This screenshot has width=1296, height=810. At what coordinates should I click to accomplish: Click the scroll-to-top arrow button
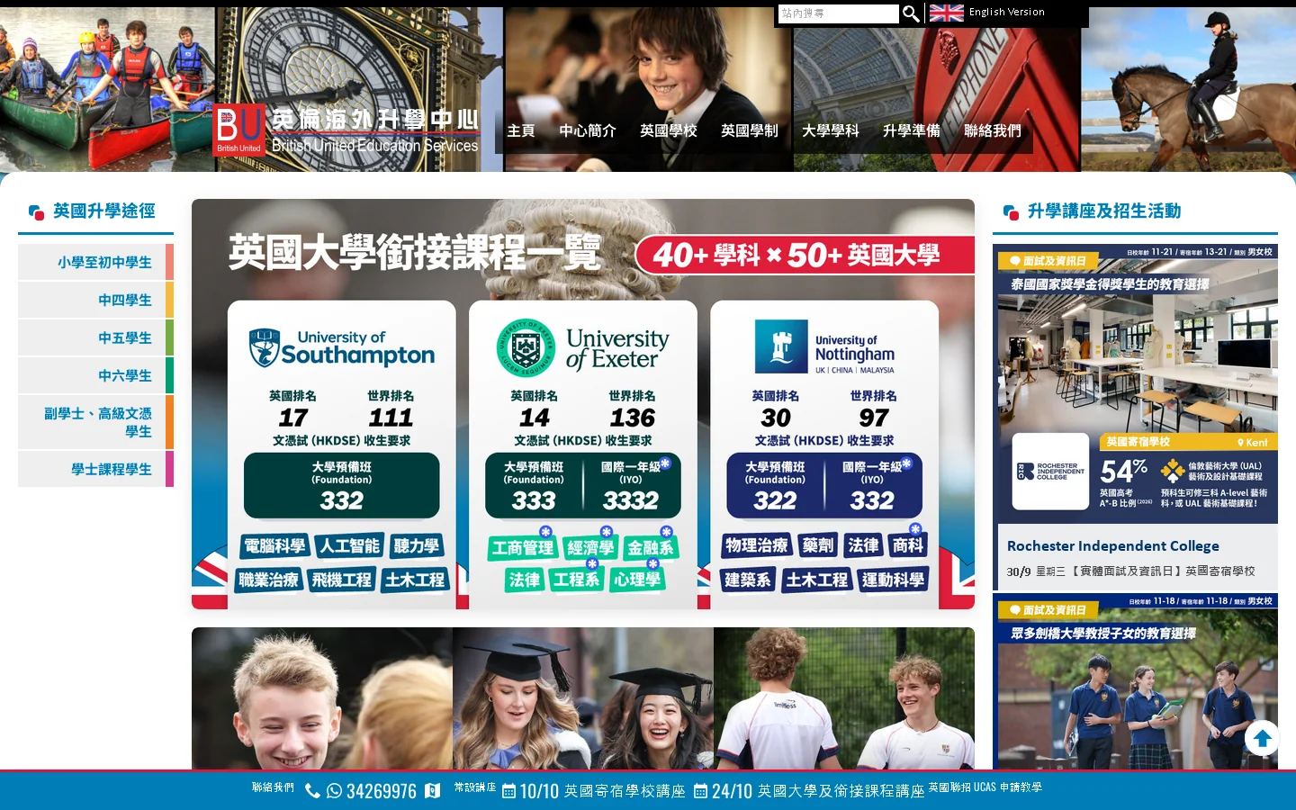[x=1262, y=739]
